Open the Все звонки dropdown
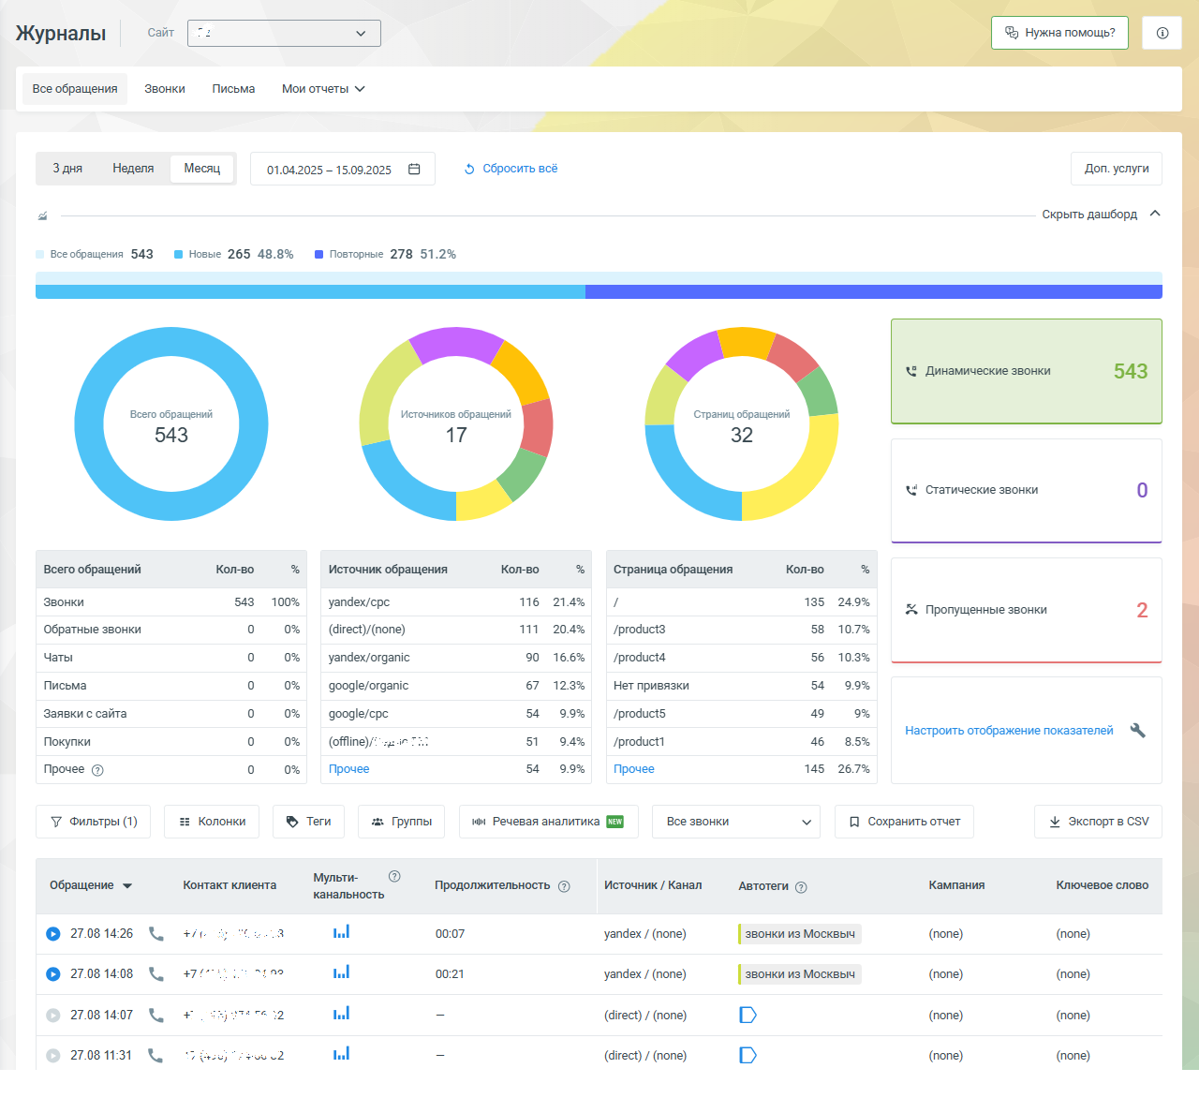The height and width of the screenshot is (1098, 1199). [736, 822]
